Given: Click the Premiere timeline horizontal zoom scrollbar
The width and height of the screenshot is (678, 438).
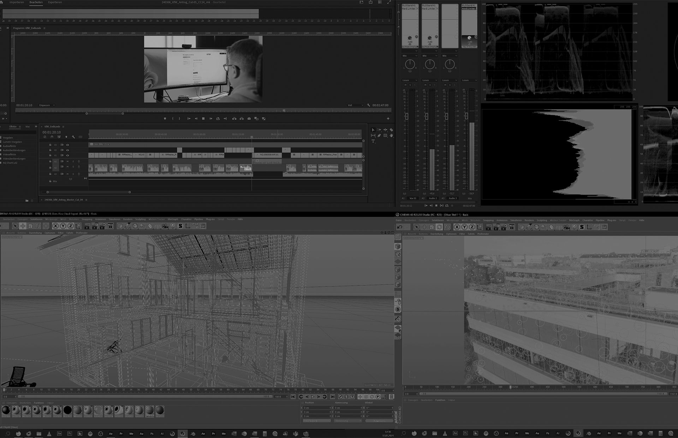Looking at the screenshot, I should pyautogui.click(x=89, y=192).
